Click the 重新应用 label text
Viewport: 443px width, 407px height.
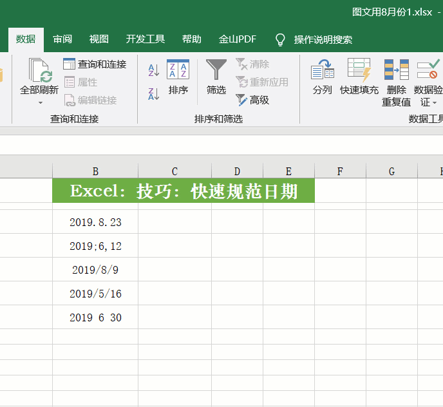pos(269,82)
